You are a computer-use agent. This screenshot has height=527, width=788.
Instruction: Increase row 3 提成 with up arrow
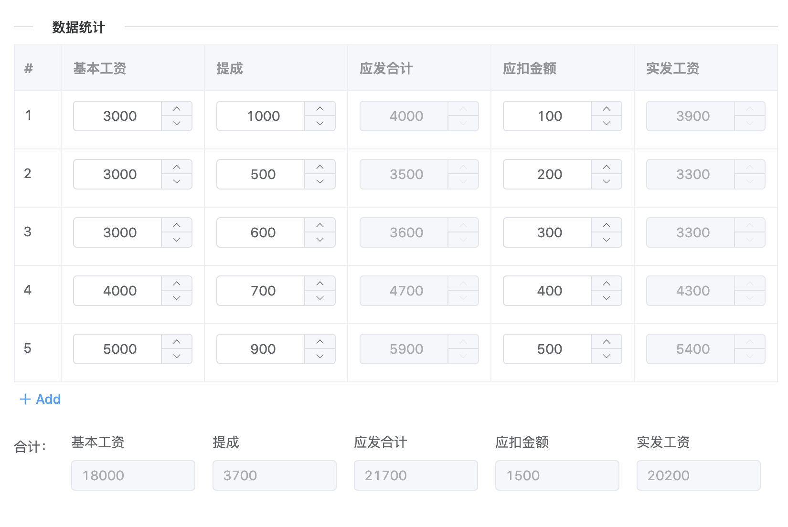click(x=320, y=225)
